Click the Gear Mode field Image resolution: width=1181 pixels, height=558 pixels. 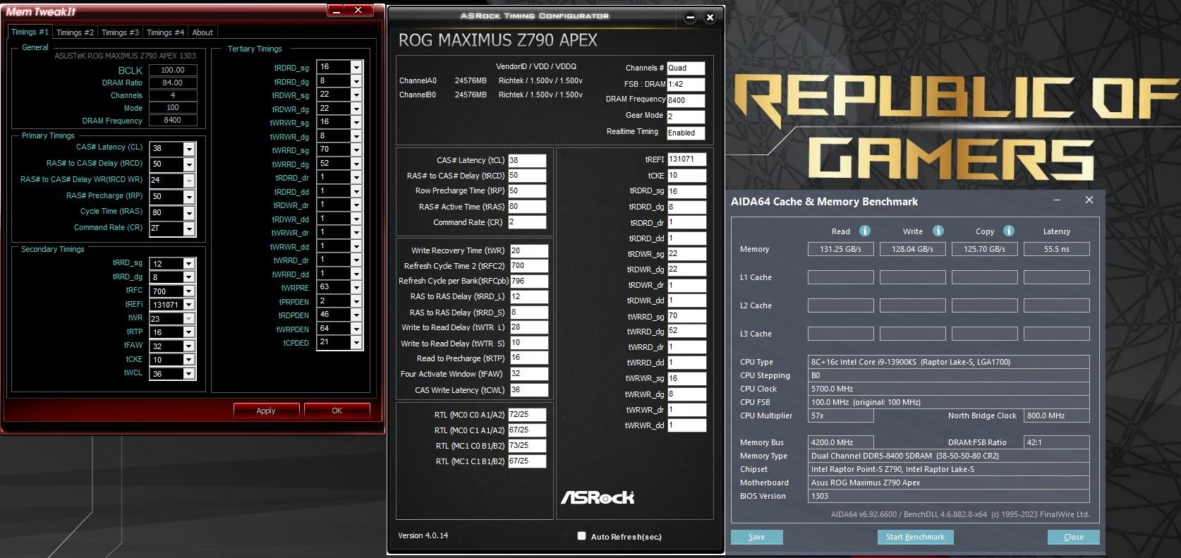[x=686, y=116]
